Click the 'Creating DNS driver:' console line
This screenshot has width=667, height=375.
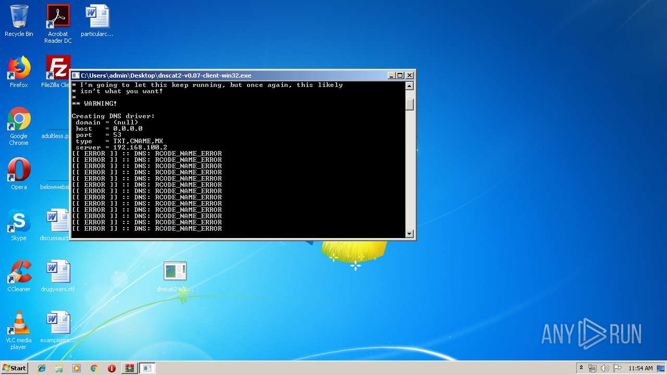[x=113, y=116]
